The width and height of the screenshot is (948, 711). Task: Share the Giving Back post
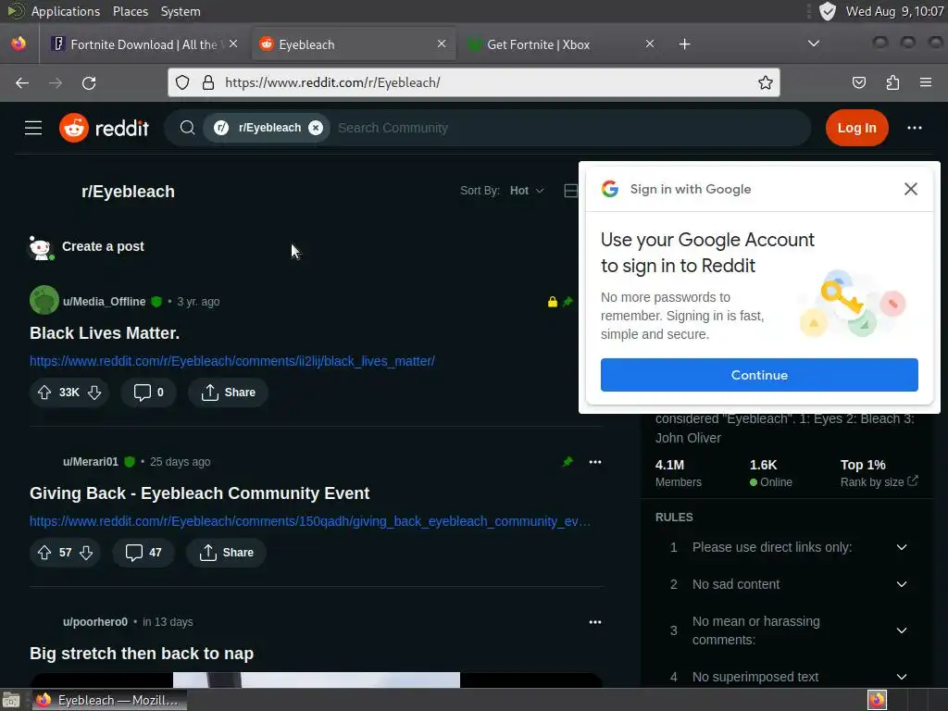(226, 553)
